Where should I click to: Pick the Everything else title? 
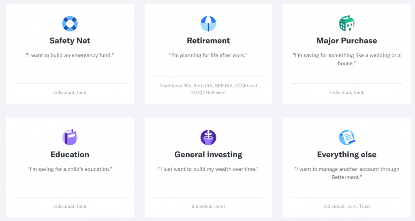[347, 155]
